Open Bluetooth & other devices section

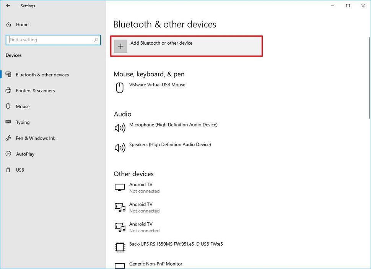[42, 75]
